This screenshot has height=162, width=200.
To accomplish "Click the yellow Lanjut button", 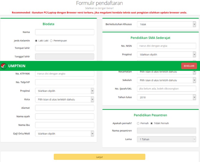I will click(x=100, y=157).
